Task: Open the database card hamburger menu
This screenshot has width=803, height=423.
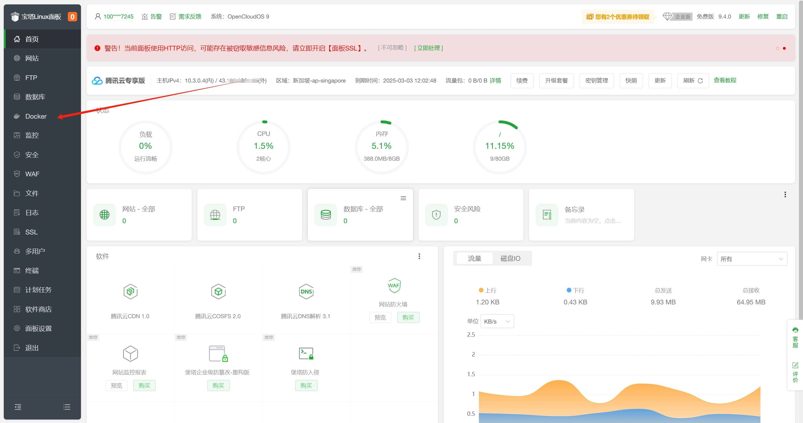Action: 403,198
